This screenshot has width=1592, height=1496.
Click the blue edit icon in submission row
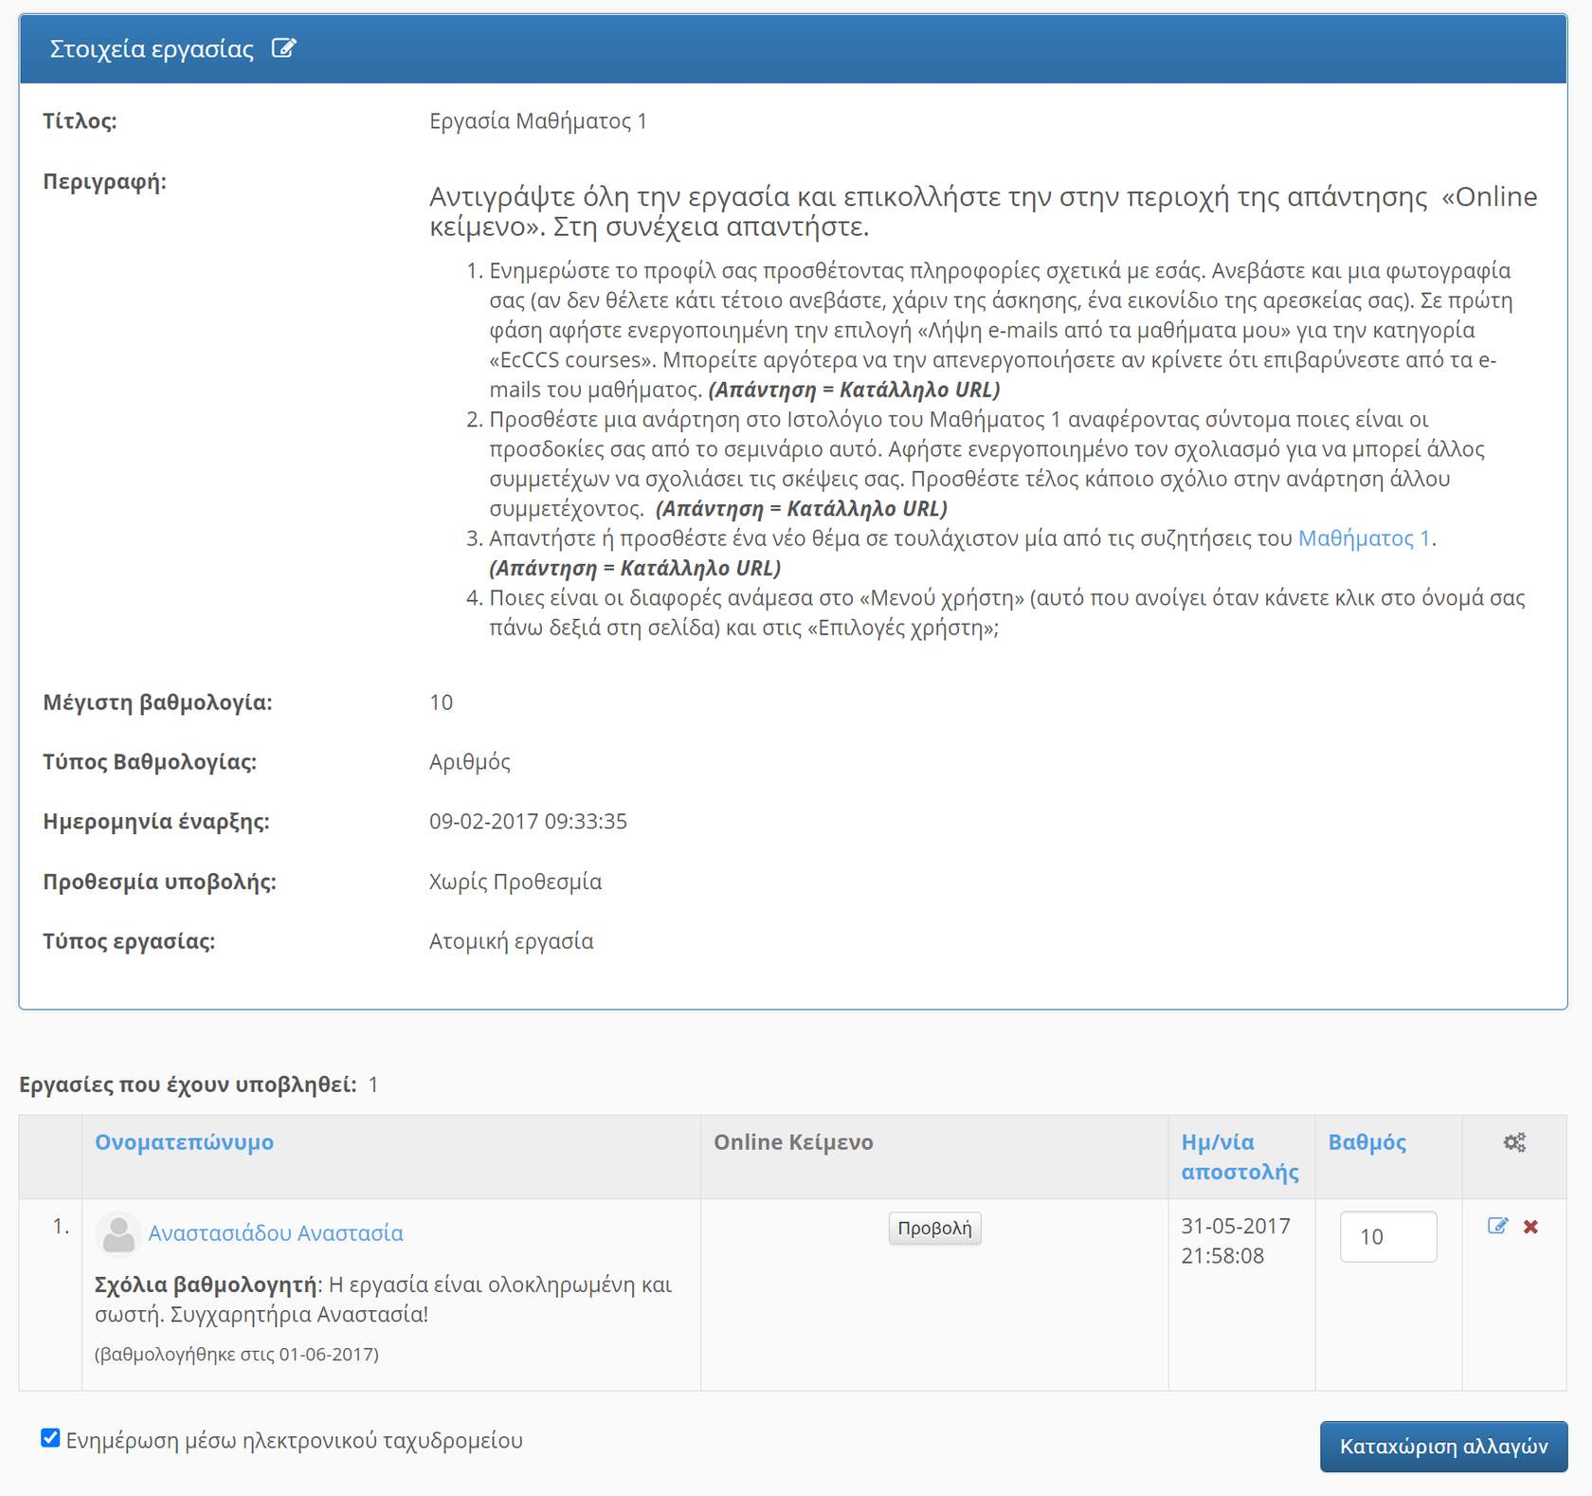point(1497,1226)
